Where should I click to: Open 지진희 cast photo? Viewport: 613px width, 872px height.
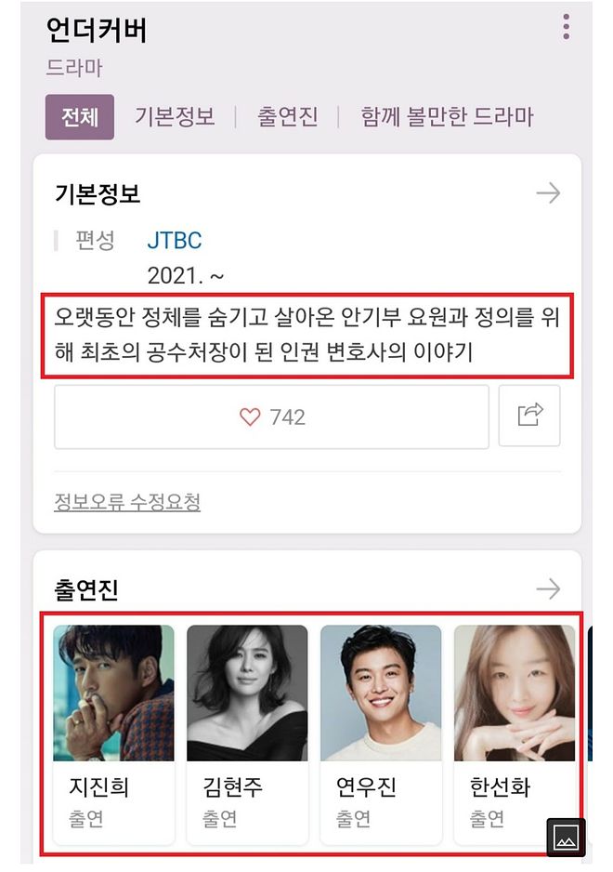pos(113,693)
